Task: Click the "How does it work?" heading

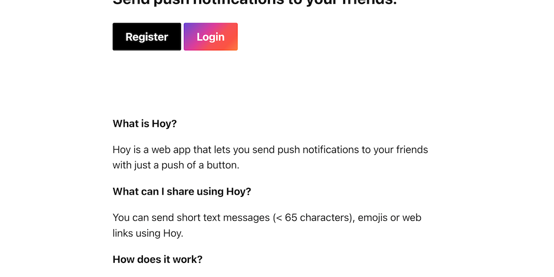Action: 157,260
